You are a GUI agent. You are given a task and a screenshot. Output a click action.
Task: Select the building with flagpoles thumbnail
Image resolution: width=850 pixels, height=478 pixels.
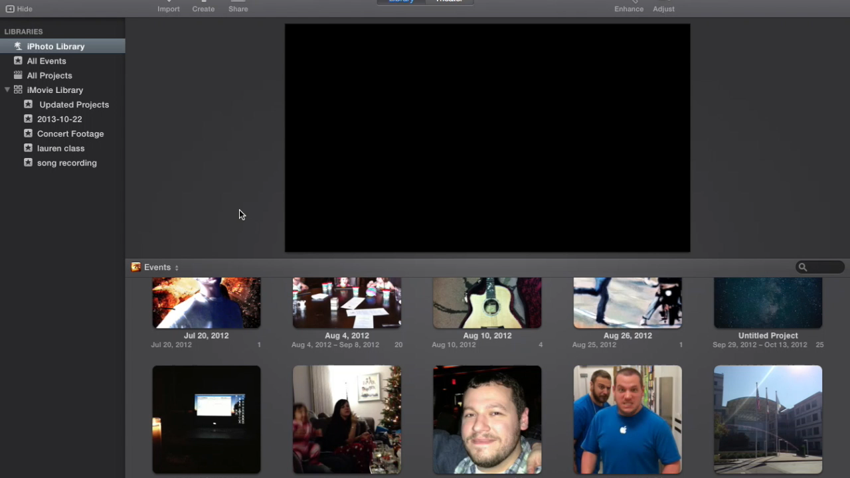(x=768, y=420)
